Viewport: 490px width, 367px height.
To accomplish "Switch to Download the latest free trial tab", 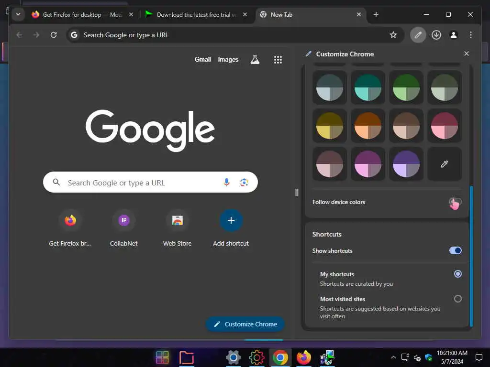I will coord(197,14).
